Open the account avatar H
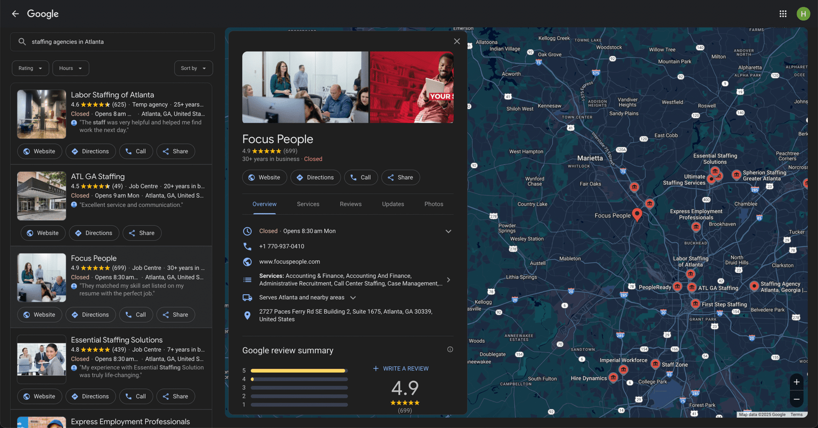 tap(803, 14)
